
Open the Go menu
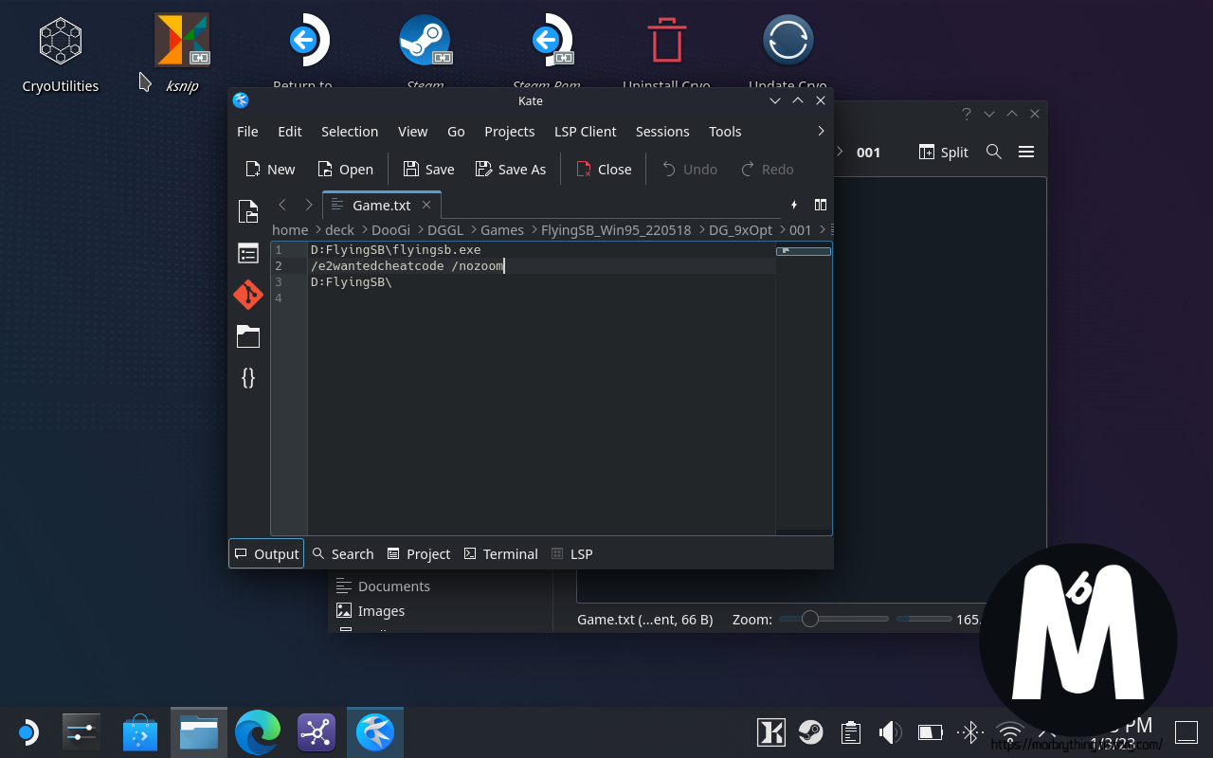(x=456, y=131)
